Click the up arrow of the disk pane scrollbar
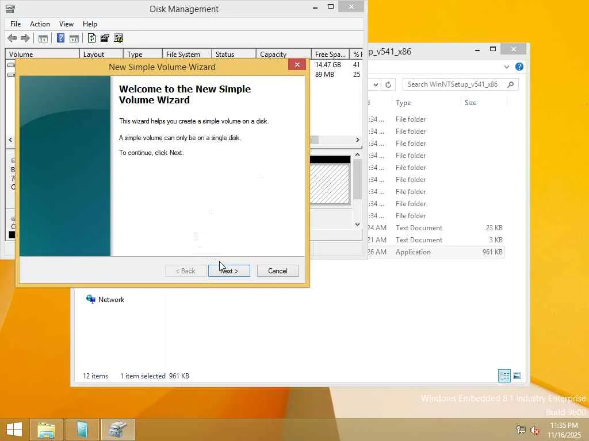 357,154
